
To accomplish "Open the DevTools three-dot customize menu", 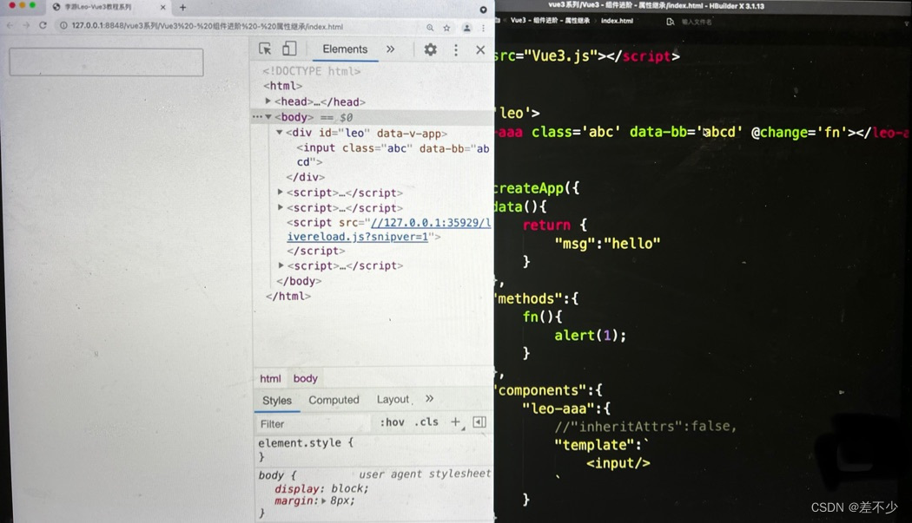I will pos(456,50).
